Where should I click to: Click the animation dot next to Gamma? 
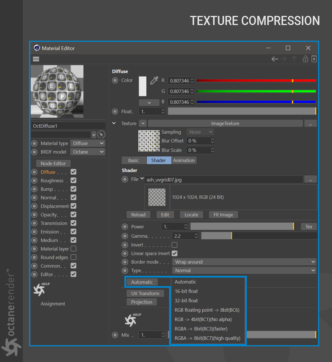coord(125,236)
